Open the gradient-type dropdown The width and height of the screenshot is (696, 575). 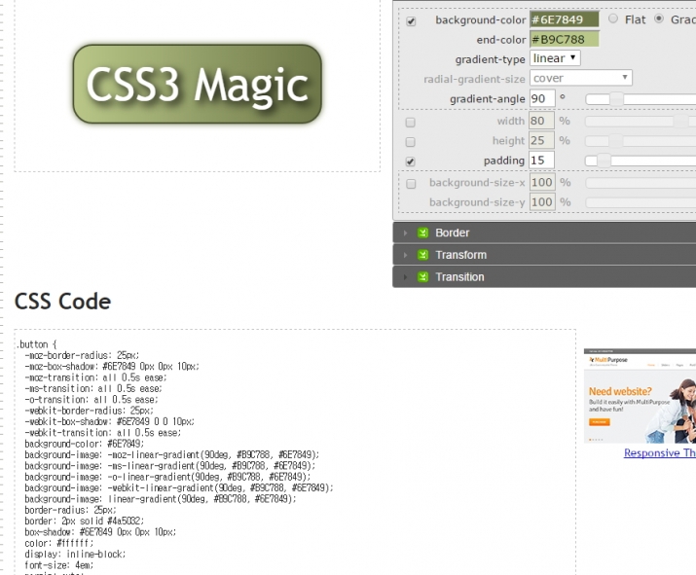point(555,58)
